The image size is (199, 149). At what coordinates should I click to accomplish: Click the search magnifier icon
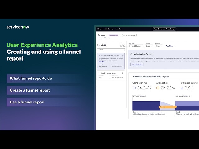click(98, 50)
